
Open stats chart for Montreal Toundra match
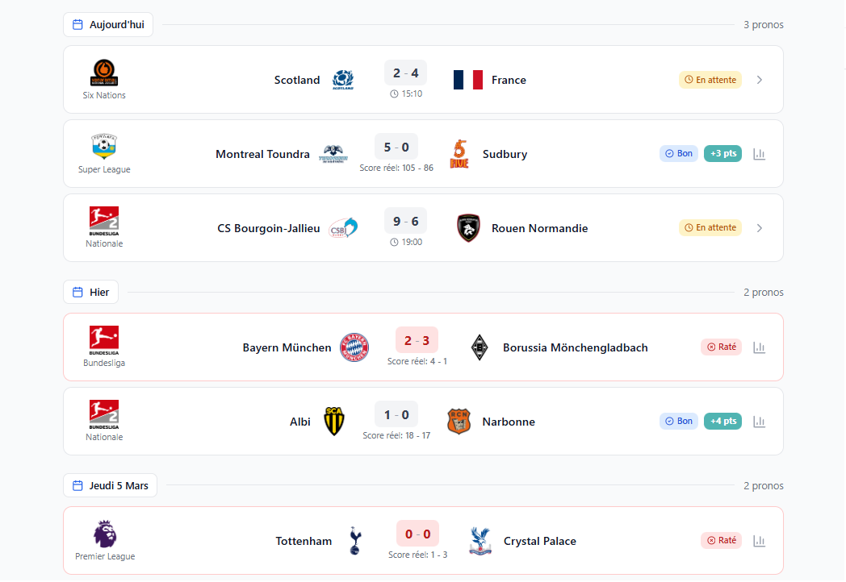point(759,154)
